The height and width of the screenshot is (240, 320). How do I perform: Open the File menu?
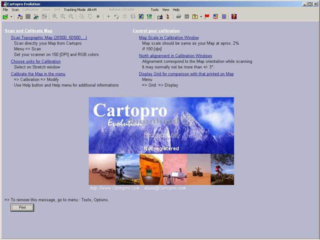coord(5,9)
